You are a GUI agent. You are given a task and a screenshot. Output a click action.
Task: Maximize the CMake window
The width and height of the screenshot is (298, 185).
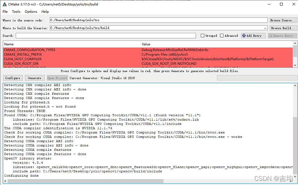pos(281,4)
